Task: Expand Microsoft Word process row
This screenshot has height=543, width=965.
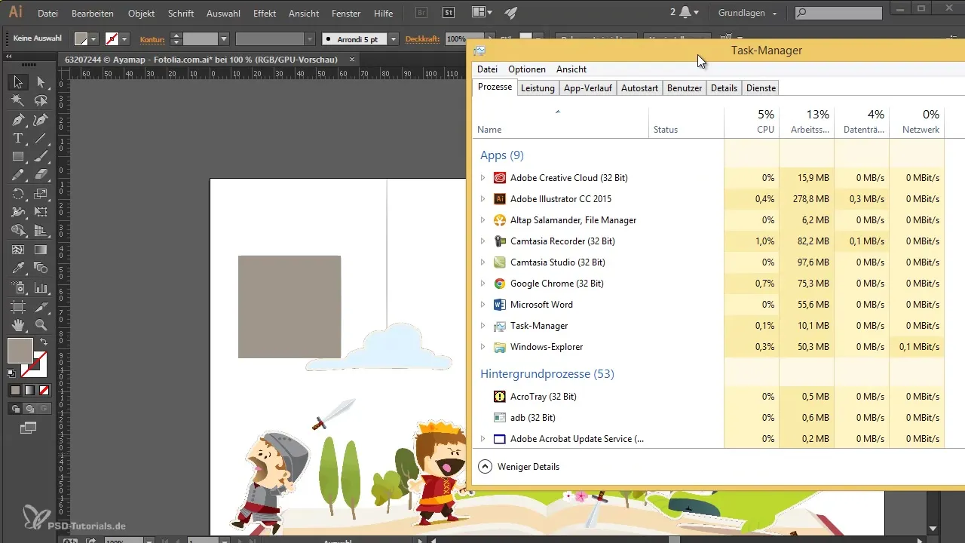Action: (x=483, y=305)
